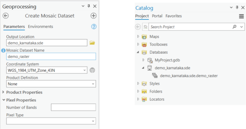246x129 pixels.
Task: Open the Catalog hamburger menu
Action: (242, 16)
